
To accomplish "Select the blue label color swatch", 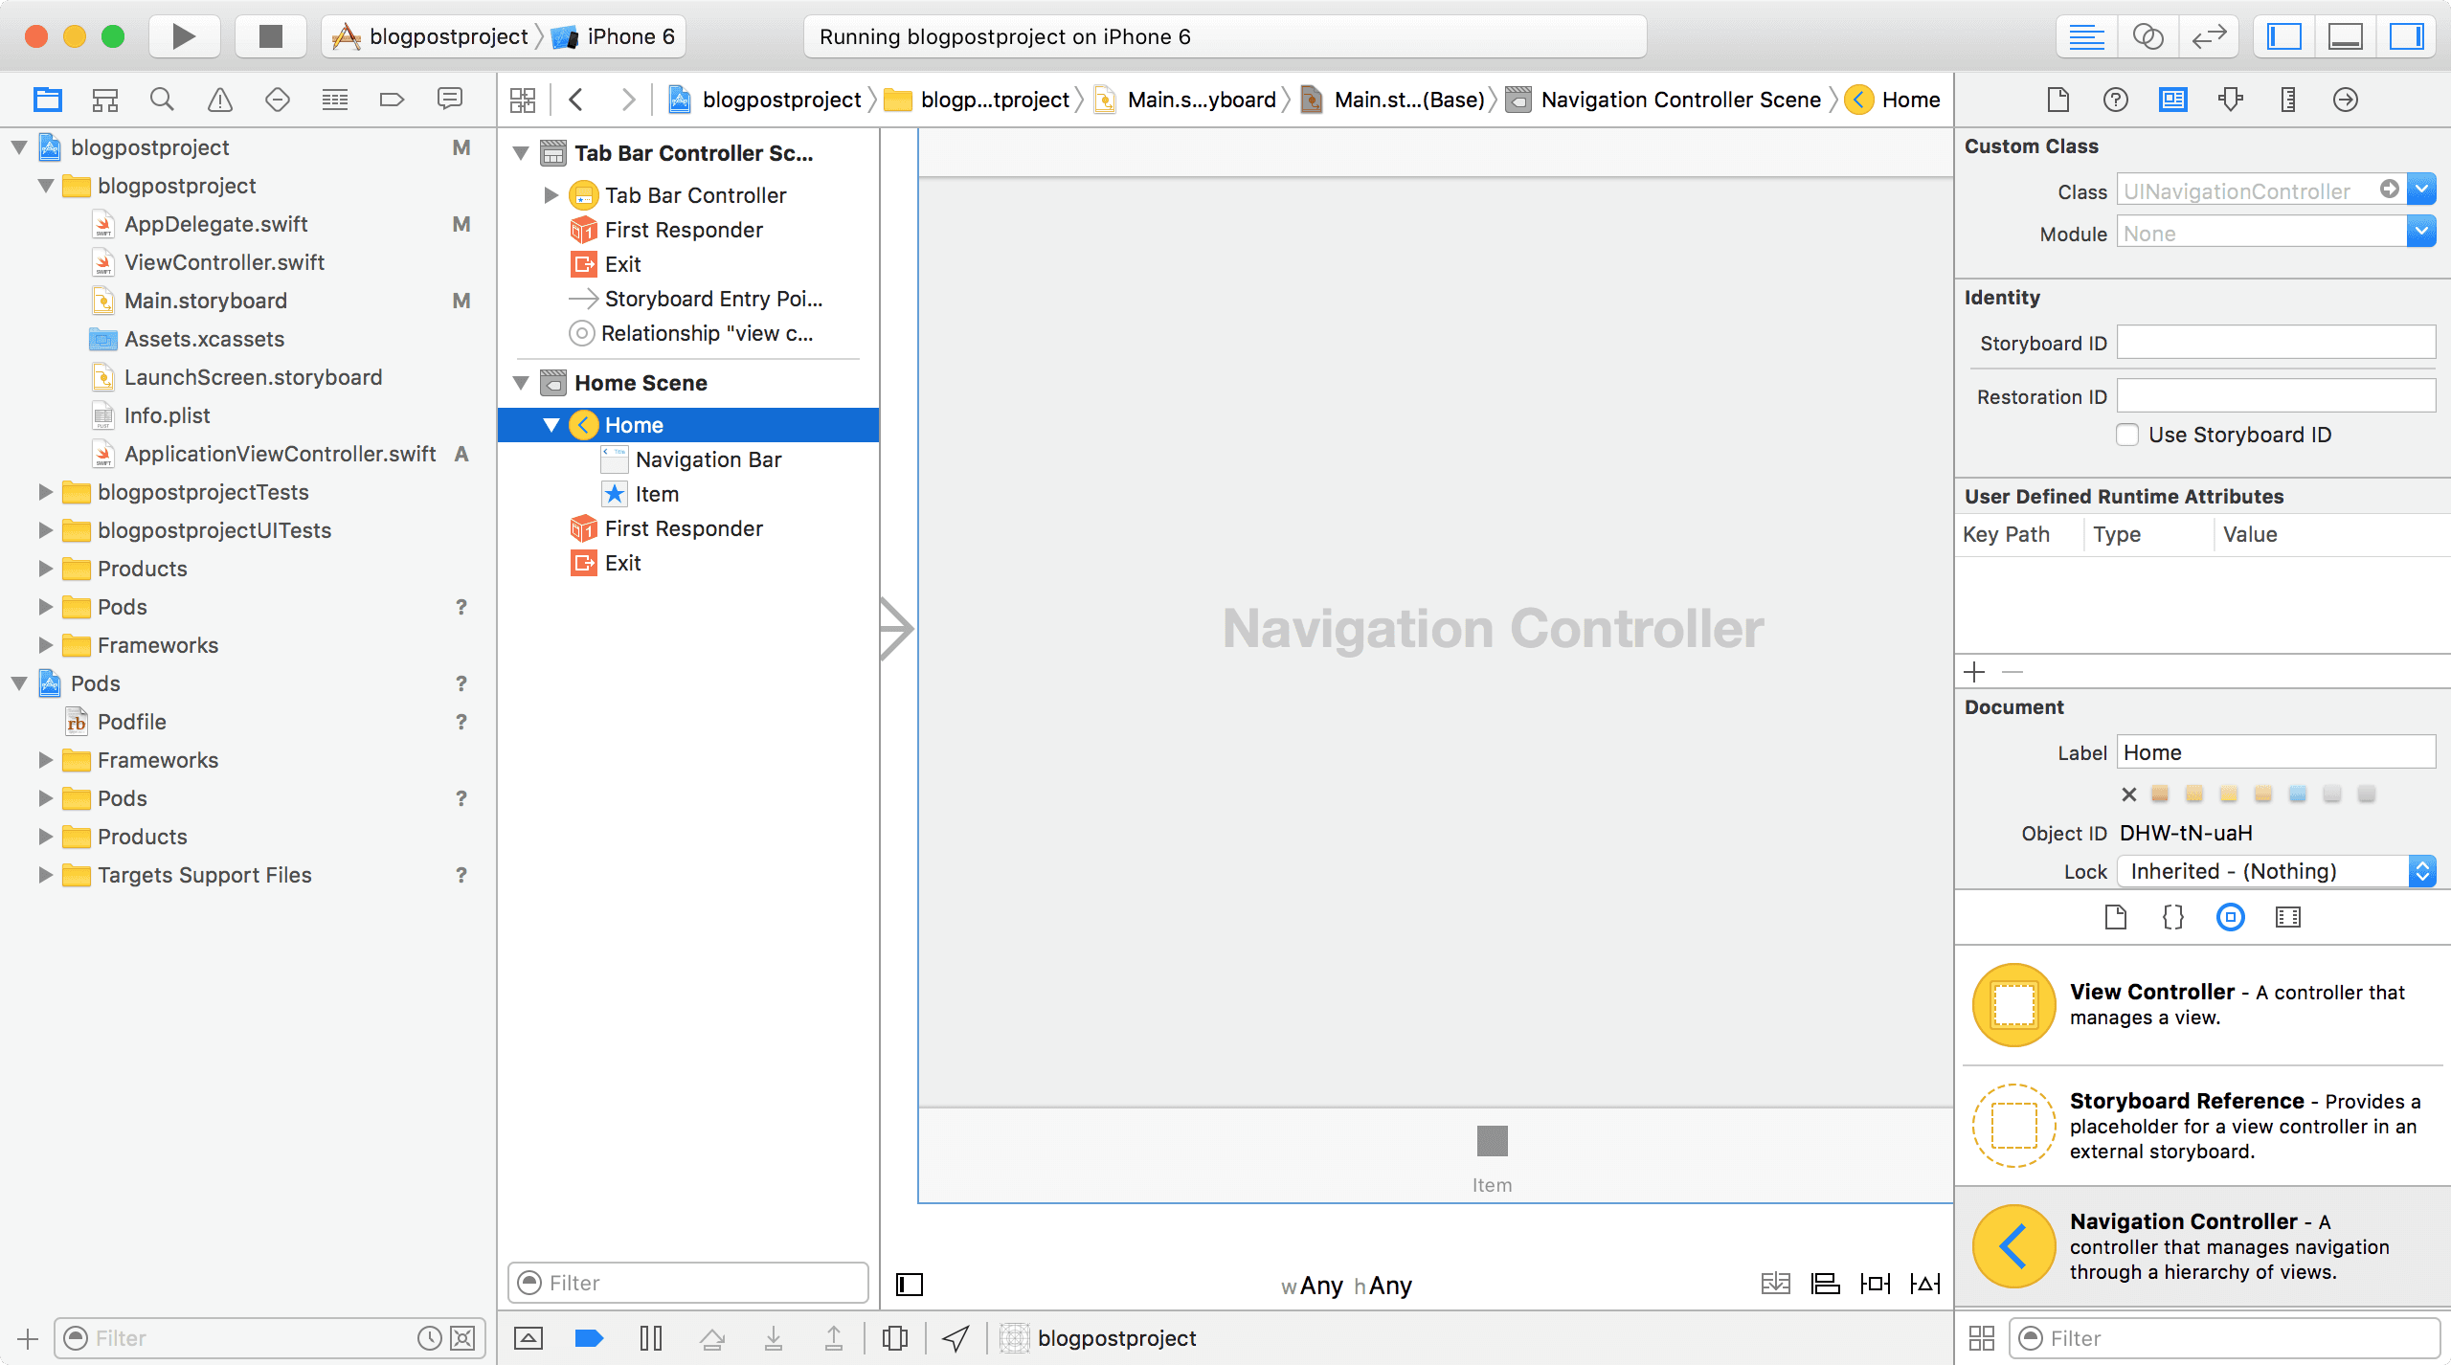I will [2297, 794].
